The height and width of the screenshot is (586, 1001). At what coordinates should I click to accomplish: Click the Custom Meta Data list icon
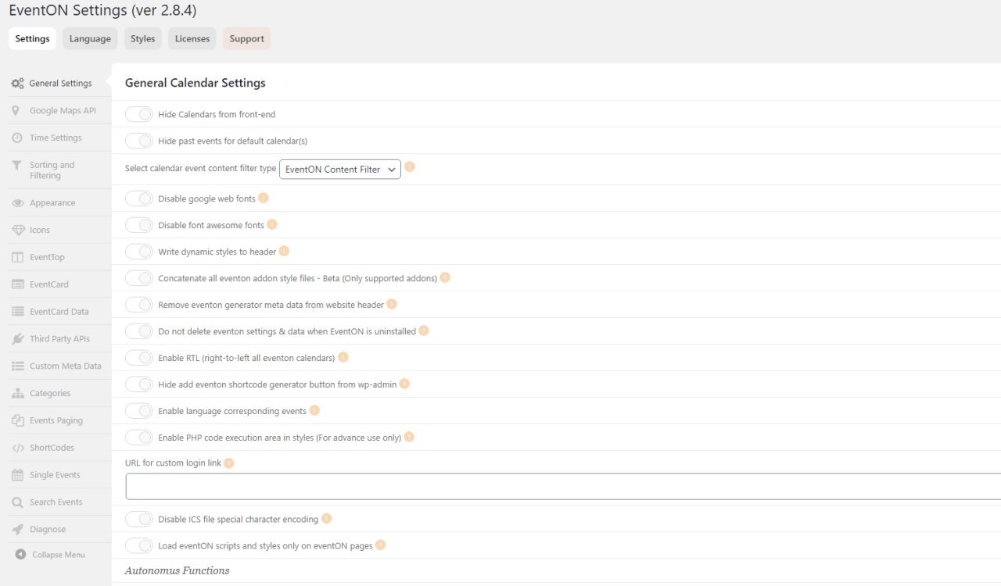(x=17, y=366)
